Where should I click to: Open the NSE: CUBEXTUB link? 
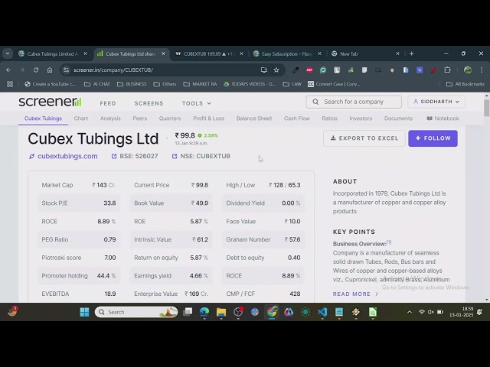pyautogui.click(x=205, y=156)
